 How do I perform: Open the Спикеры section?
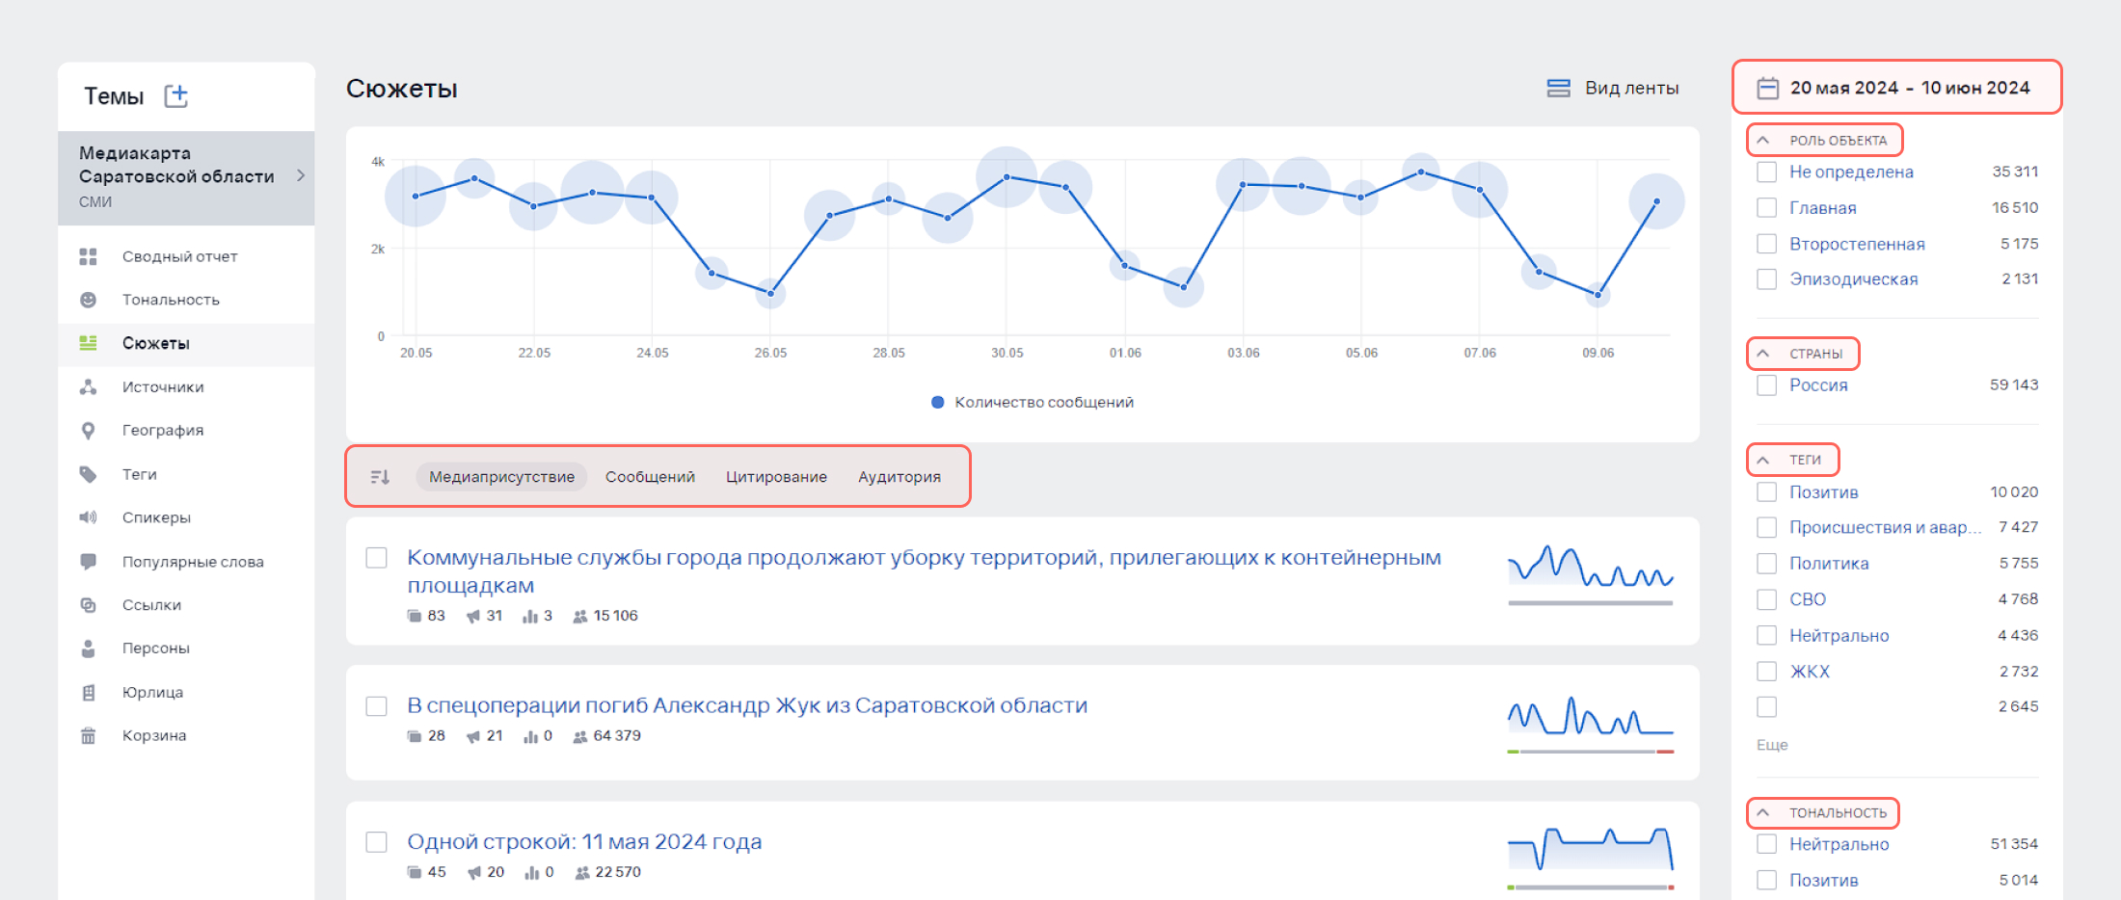(186, 517)
